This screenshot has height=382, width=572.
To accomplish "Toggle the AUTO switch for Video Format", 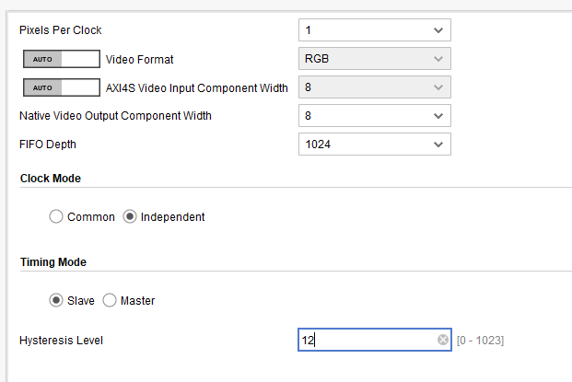I will pos(62,59).
